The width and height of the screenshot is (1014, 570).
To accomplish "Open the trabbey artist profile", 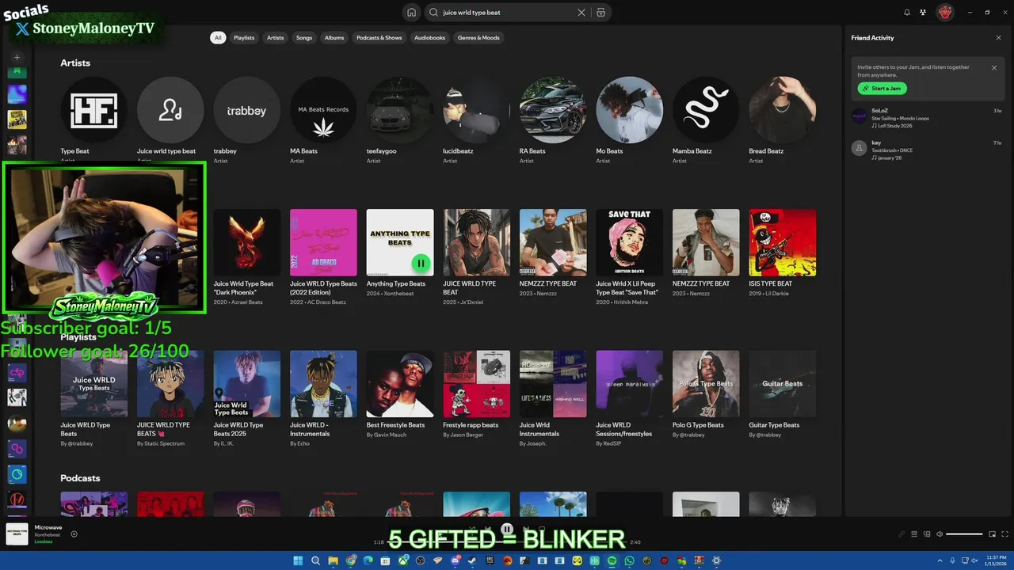I will pos(246,110).
